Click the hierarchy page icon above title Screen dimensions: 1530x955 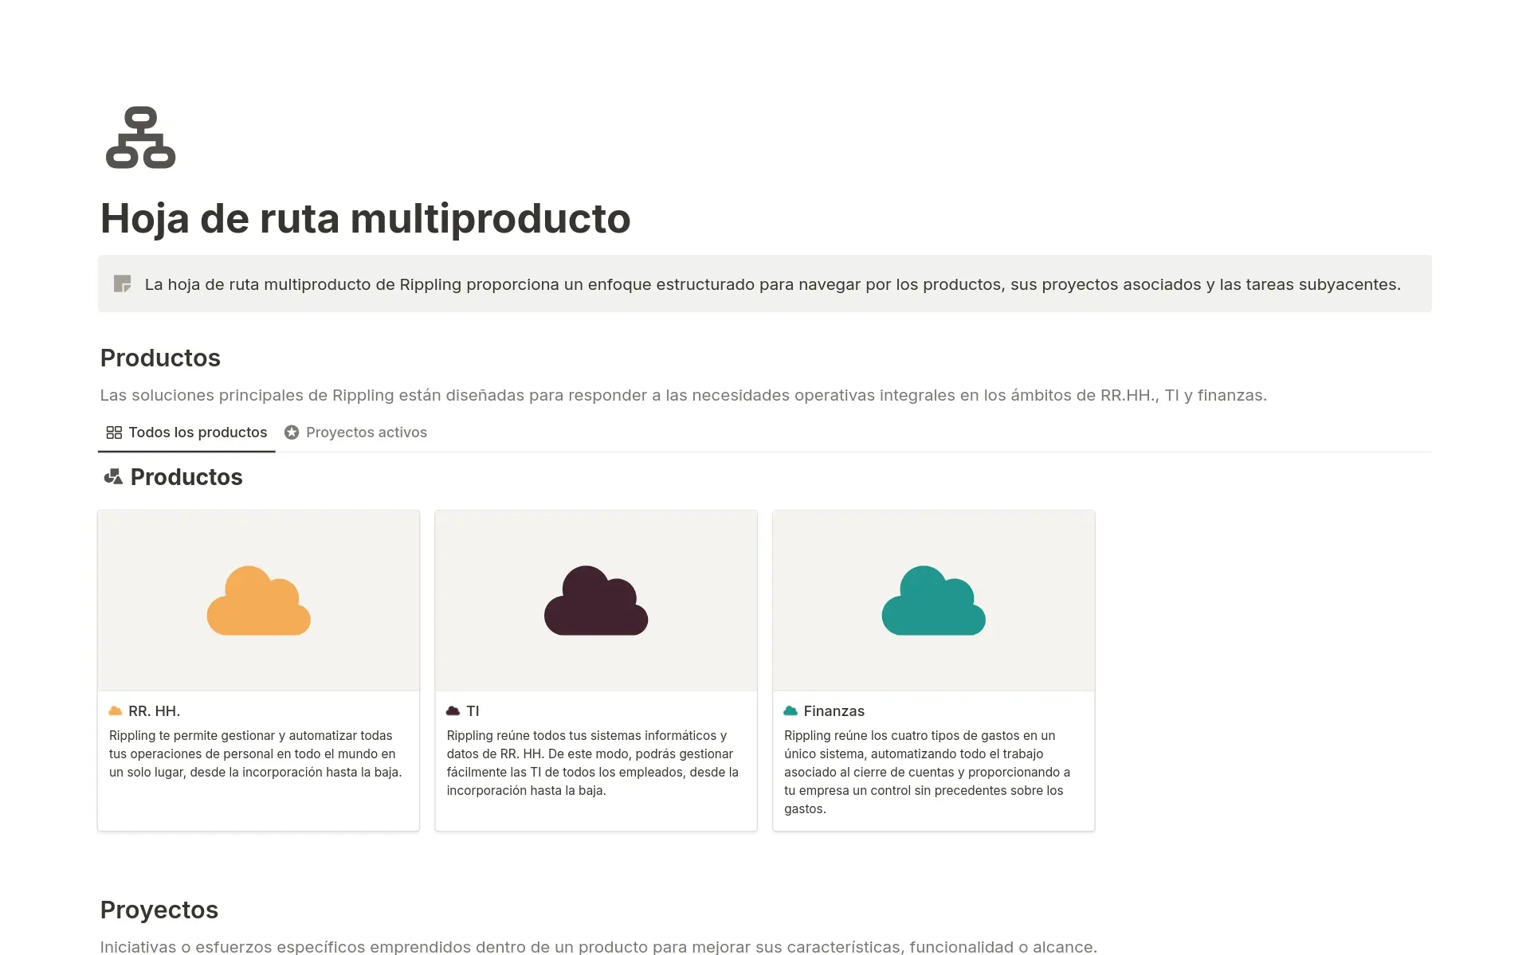point(140,138)
